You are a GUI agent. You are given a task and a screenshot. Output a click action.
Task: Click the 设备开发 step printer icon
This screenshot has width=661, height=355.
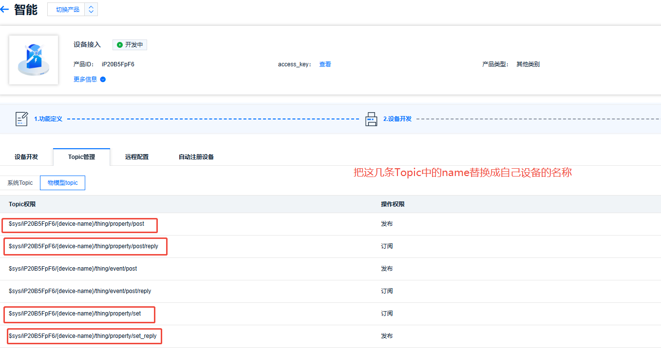(371, 119)
